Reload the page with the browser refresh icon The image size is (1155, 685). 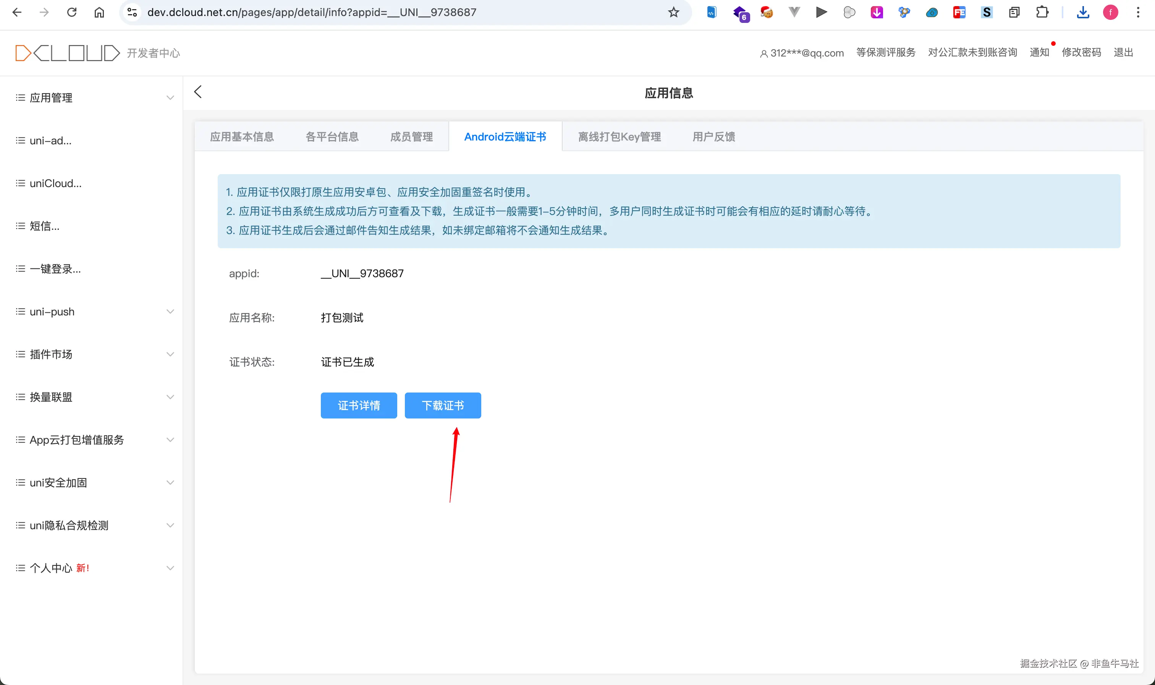click(71, 13)
